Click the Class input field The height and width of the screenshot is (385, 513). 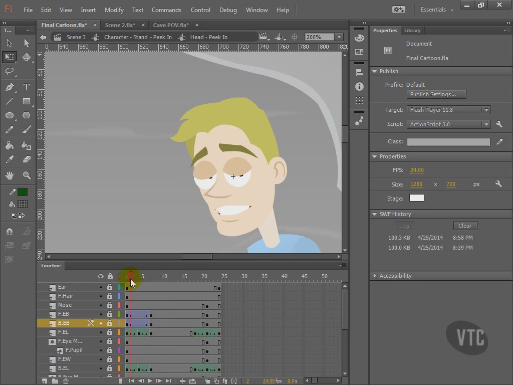[x=448, y=142]
